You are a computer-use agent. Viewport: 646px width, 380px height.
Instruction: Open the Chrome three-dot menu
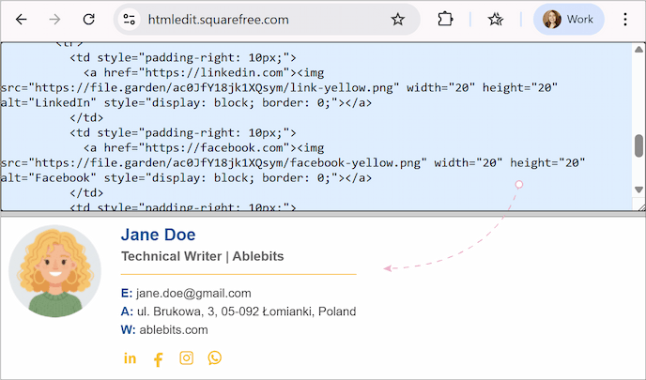coord(625,20)
